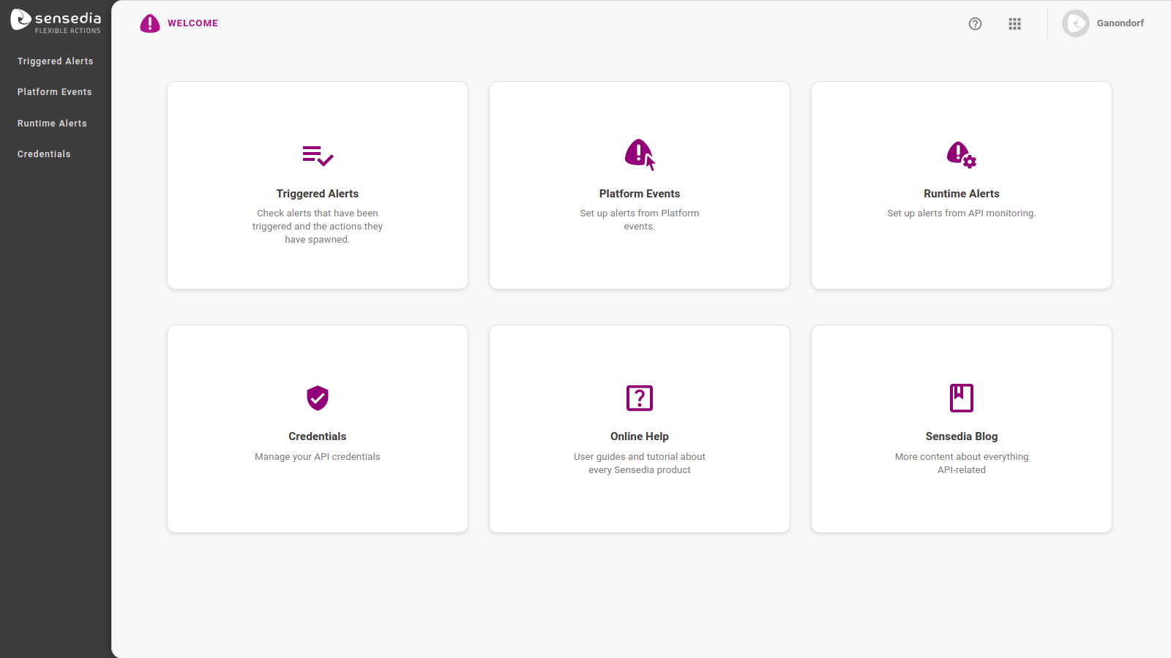Select the Credentials shield icon
The height and width of the screenshot is (658, 1171).
click(317, 398)
